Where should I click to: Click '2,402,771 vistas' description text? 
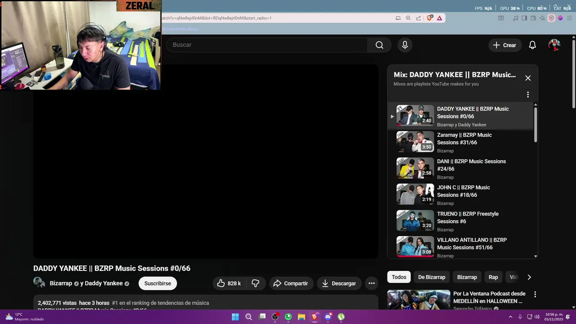click(57, 303)
